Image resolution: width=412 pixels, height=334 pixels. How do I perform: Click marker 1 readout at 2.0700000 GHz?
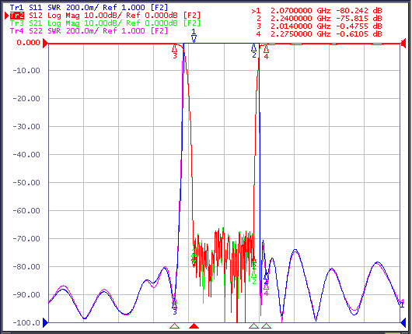pyautogui.click(x=316, y=11)
